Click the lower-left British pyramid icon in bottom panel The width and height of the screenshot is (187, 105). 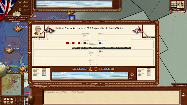(35, 74)
